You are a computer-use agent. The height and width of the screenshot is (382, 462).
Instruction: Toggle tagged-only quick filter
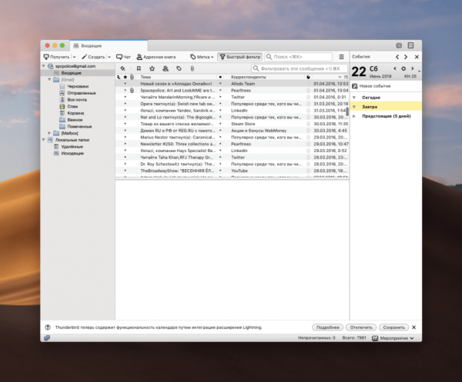click(179, 68)
